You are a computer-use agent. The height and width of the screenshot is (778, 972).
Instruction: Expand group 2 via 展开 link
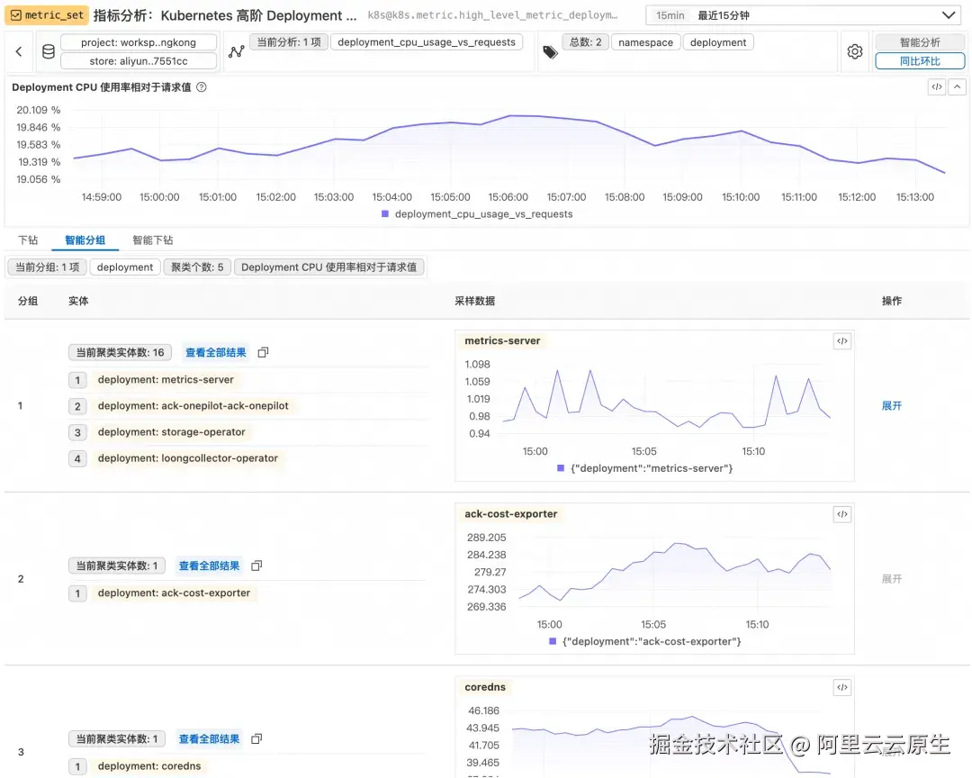(x=892, y=578)
